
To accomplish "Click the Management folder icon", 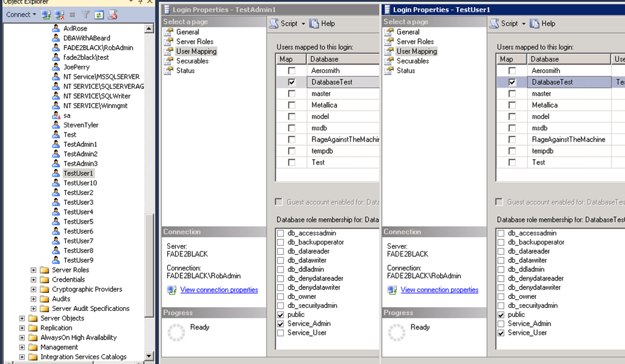I will tap(33, 348).
